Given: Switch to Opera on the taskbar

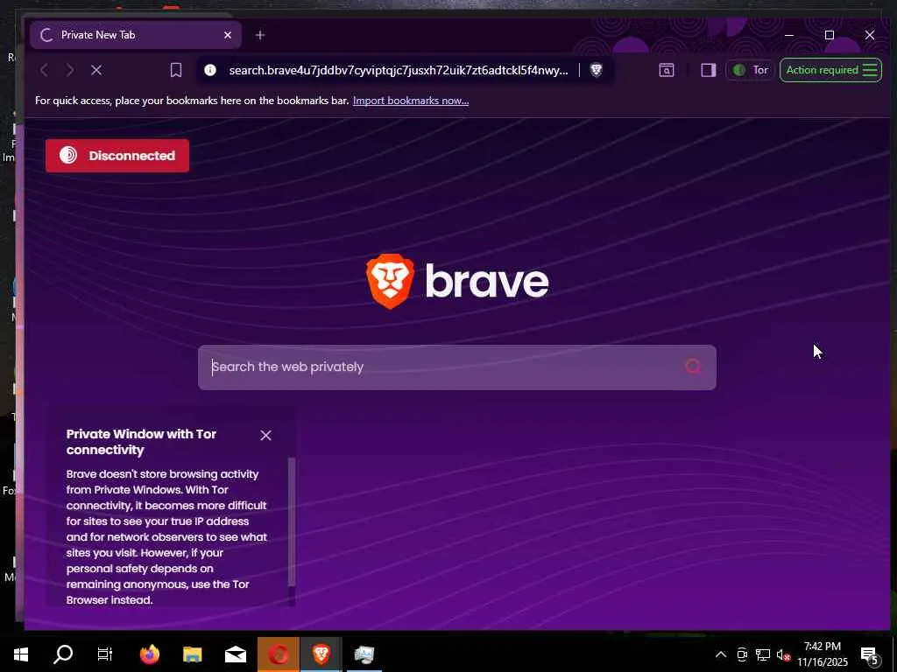Looking at the screenshot, I should (x=278, y=654).
